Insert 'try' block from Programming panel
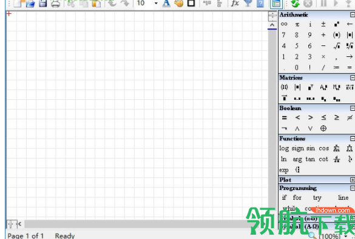355x239 pixels. [x=317, y=198]
